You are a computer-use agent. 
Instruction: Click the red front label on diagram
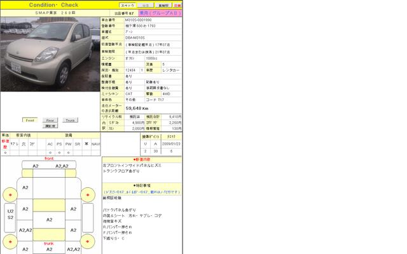tap(49, 159)
